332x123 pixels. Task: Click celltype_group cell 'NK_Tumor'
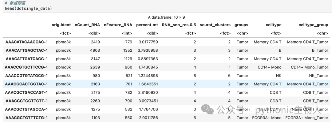coord(319,76)
